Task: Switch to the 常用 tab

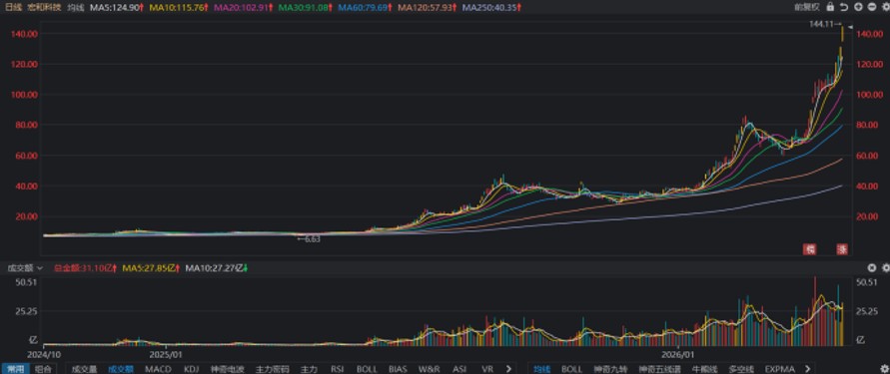Action: tap(15, 369)
